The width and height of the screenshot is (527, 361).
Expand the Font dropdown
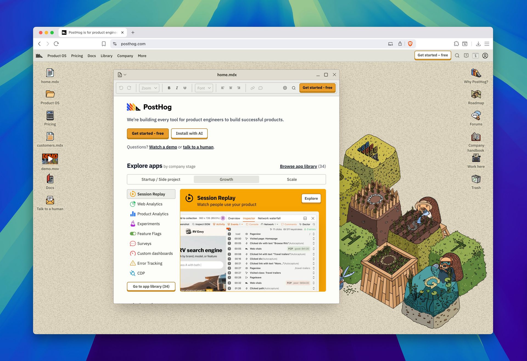click(204, 88)
